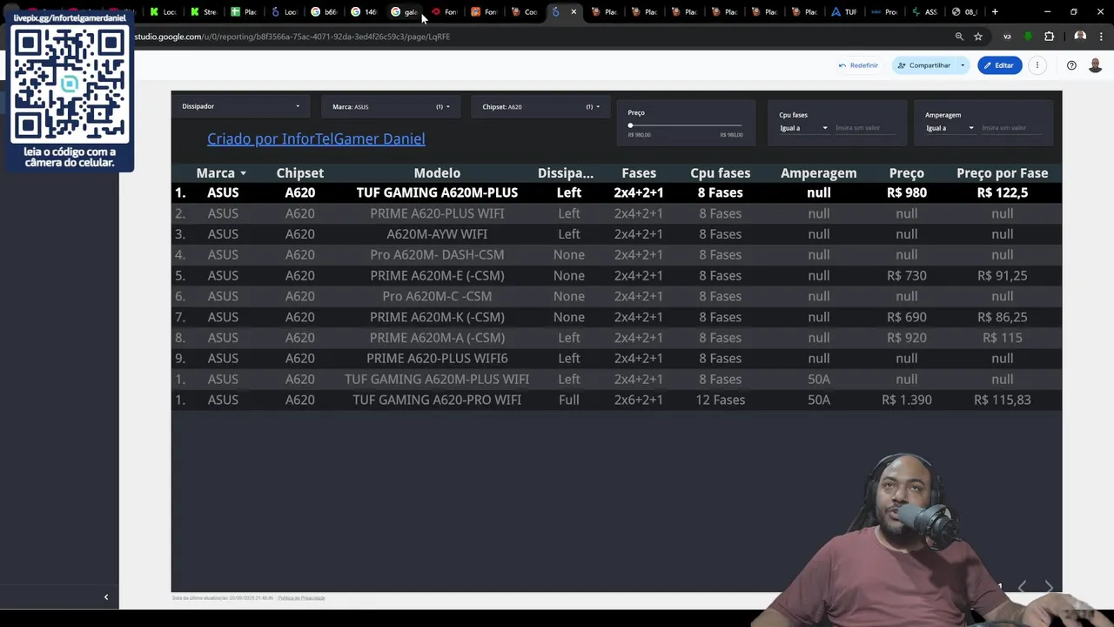This screenshot has width=1114, height=627.
Task: Select the PRIME A620-PLUS WIFI model cell
Action: point(437,213)
